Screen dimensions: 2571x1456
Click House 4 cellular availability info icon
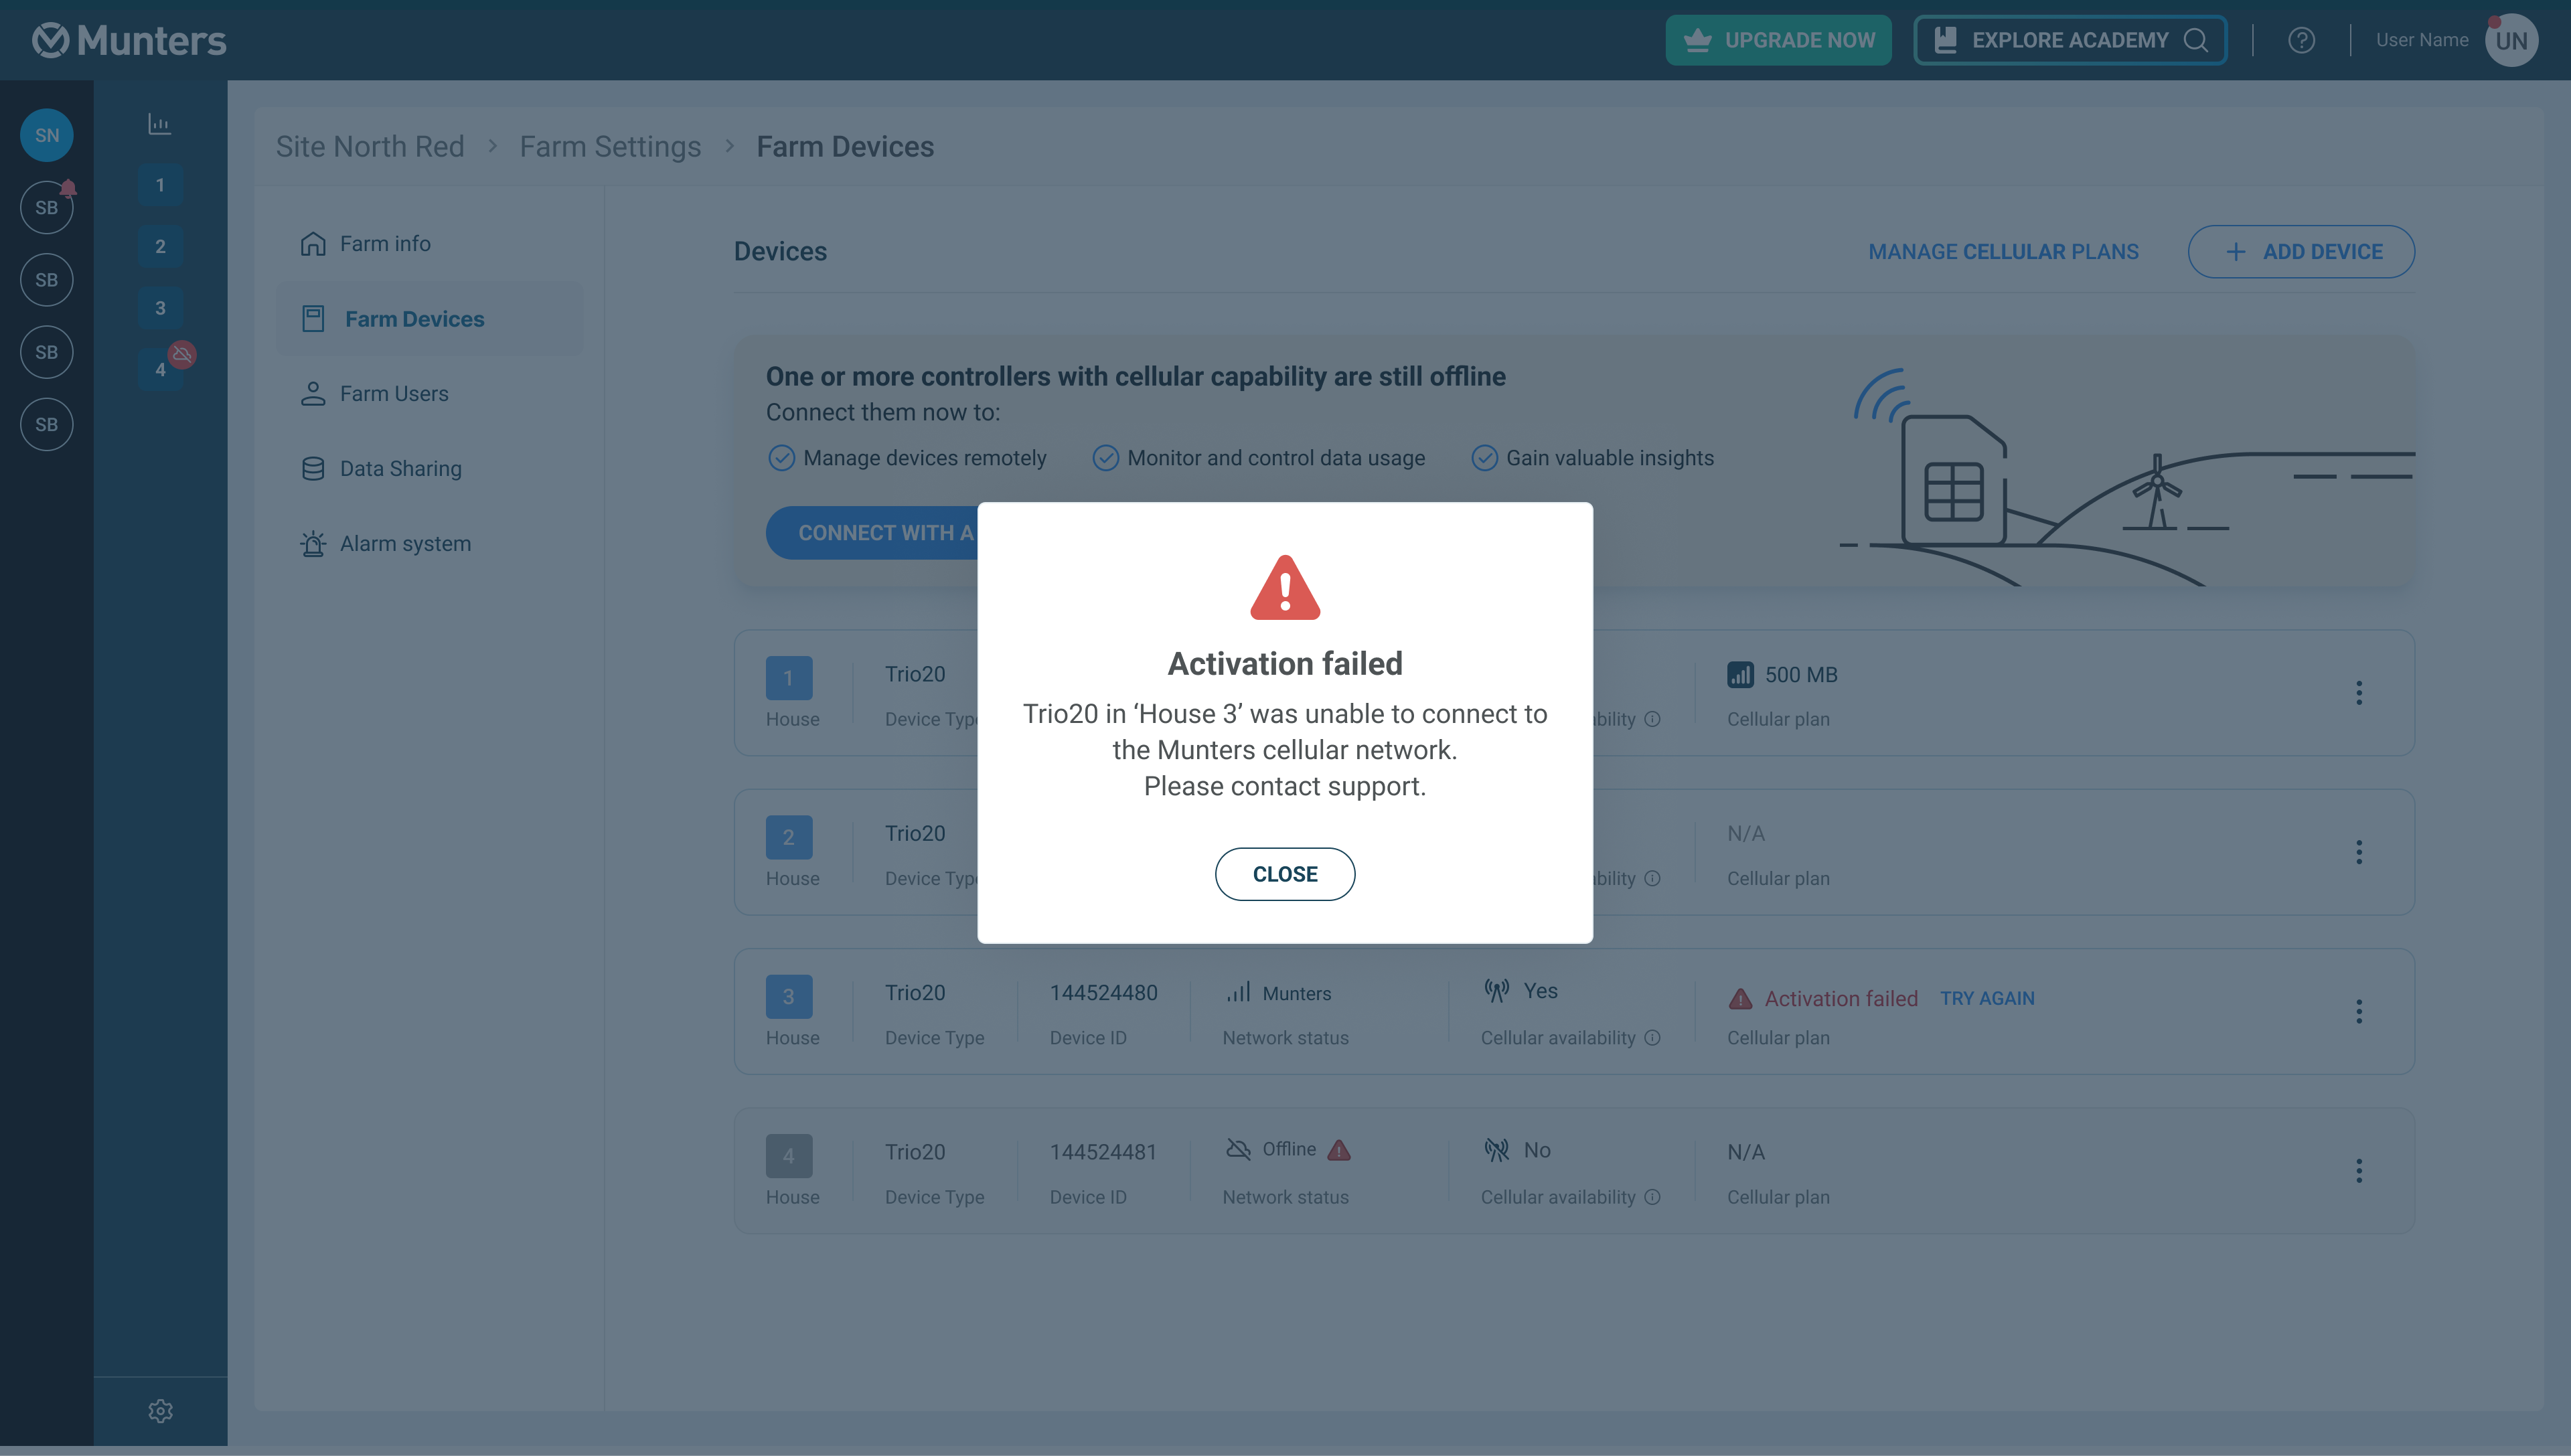1653,1197
